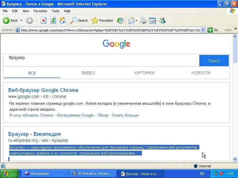Open the Favorites menu in menu bar
Image resolution: width=238 pixels, height=178 pixels.
pos(40,11)
